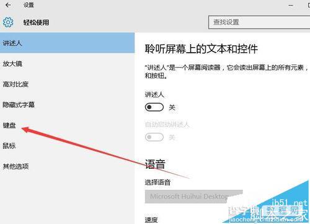Open the 放大镜 (Magnifier) section
This screenshot has height=224, width=310.
[x=67, y=64]
